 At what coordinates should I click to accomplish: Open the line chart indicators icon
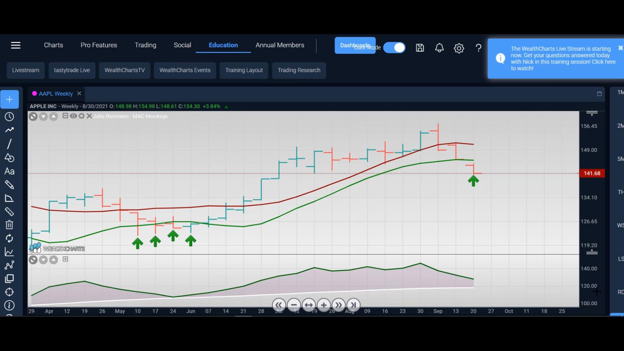[x=9, y=252]
